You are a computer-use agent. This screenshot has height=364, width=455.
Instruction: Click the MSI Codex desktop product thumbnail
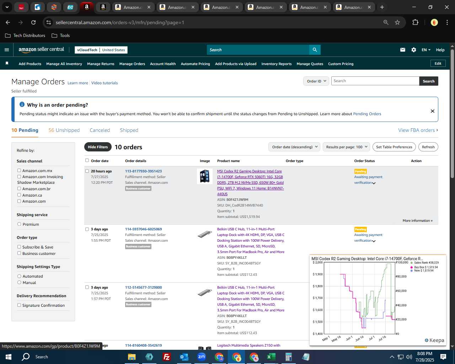tap(205, 176)
